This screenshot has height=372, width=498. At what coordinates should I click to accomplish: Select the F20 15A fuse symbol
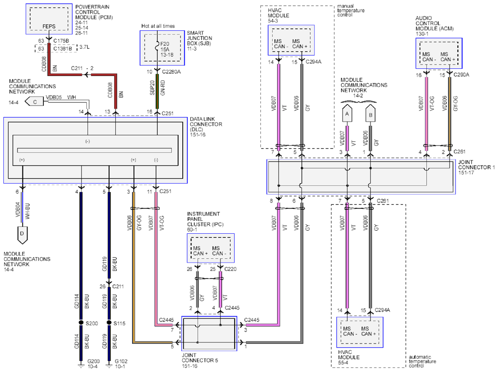click(157, 48)
